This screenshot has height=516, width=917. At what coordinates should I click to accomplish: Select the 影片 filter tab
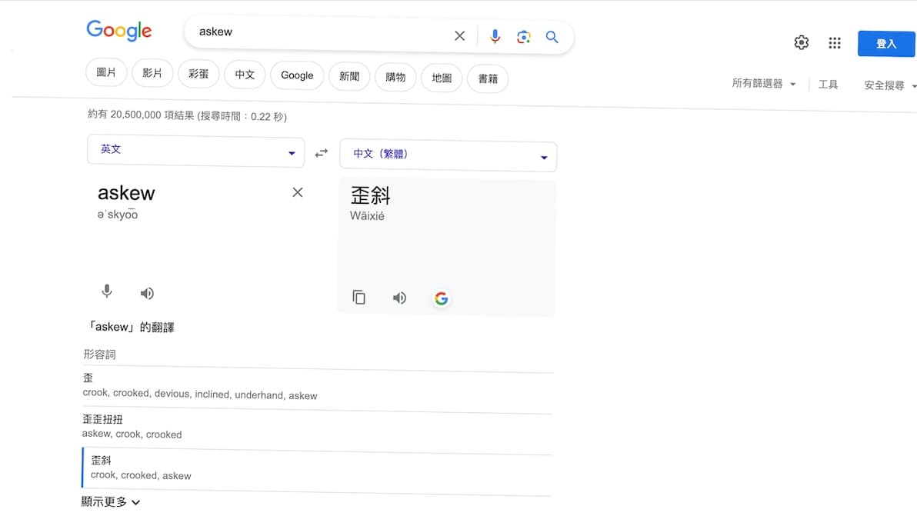(x=152, y=73)
